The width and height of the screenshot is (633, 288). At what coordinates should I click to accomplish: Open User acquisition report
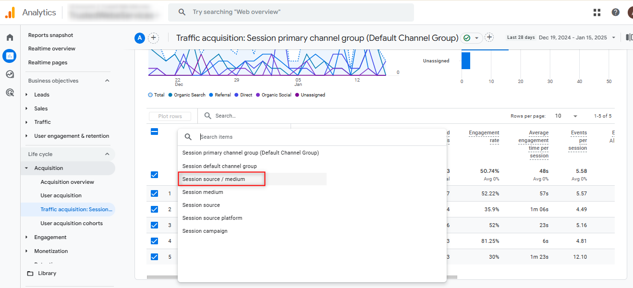[61, 195]
